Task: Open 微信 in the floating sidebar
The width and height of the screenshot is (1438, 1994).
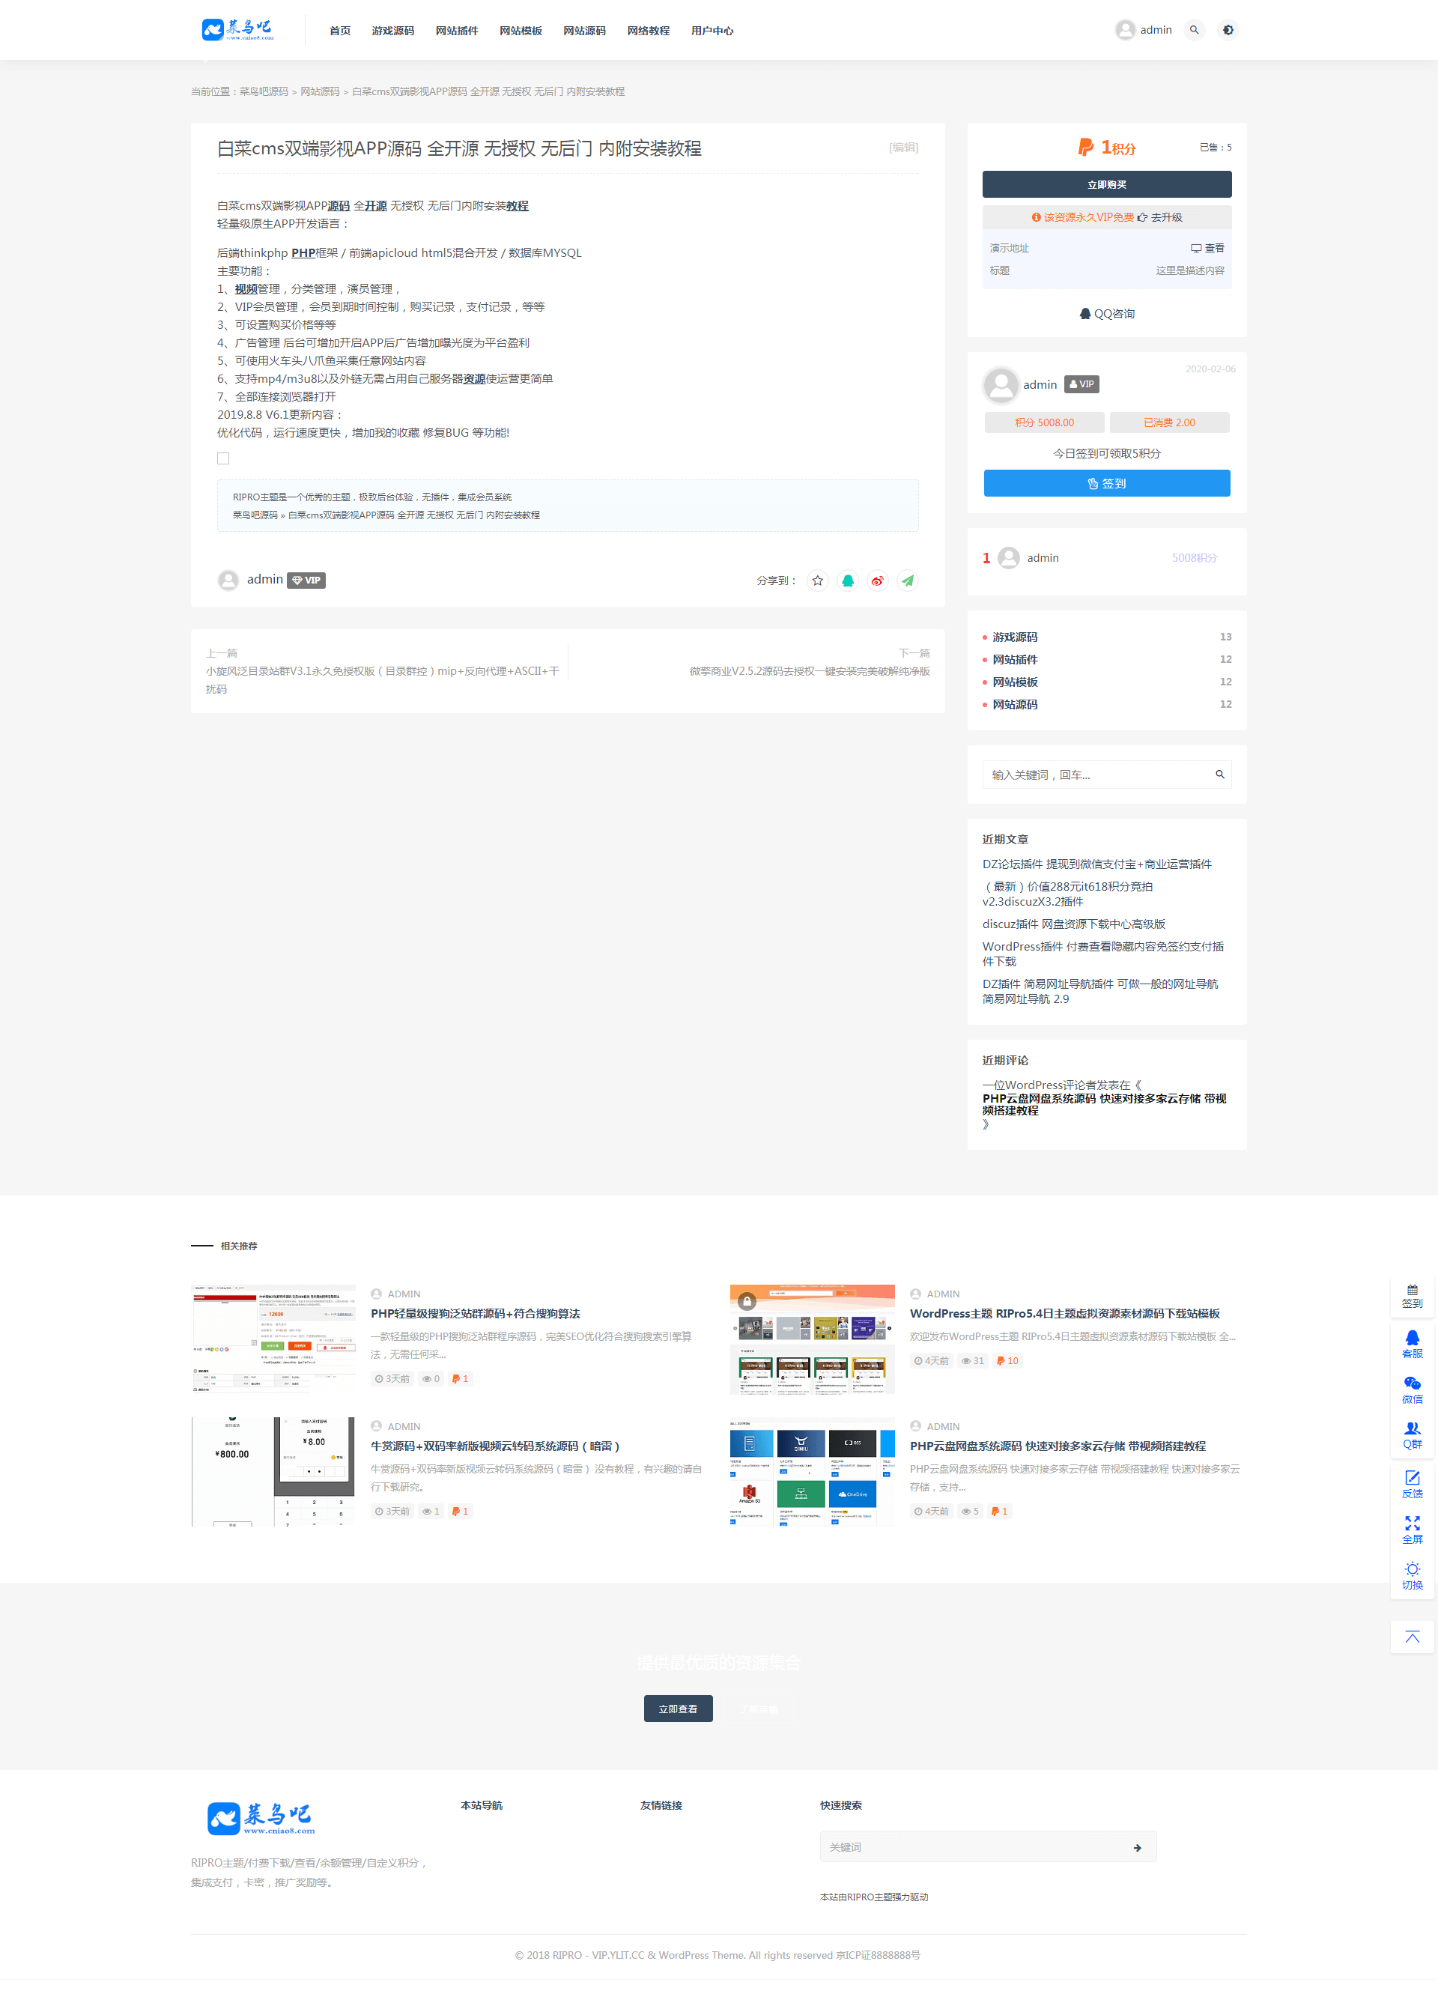Action: [1412, 1390]
